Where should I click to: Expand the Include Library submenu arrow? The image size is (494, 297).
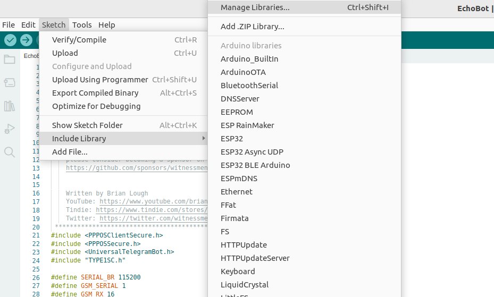point(204,139)
